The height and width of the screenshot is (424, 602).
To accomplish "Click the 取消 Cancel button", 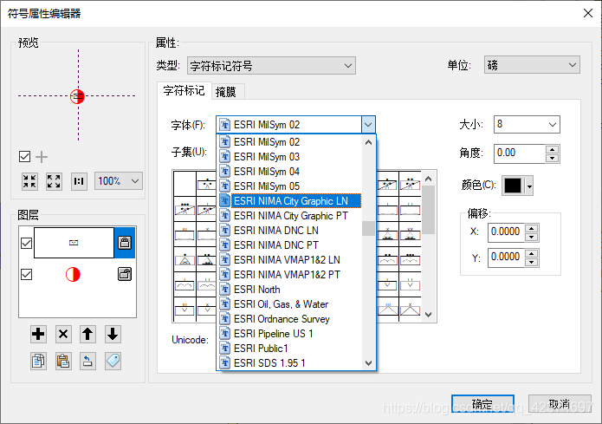I will (x=560, y=404).
